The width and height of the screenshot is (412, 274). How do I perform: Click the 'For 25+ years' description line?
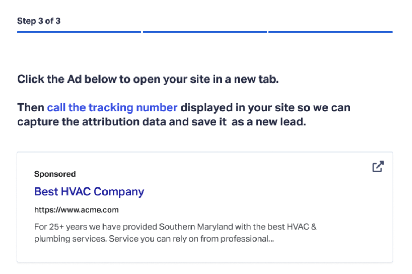(x=175, y=227)
